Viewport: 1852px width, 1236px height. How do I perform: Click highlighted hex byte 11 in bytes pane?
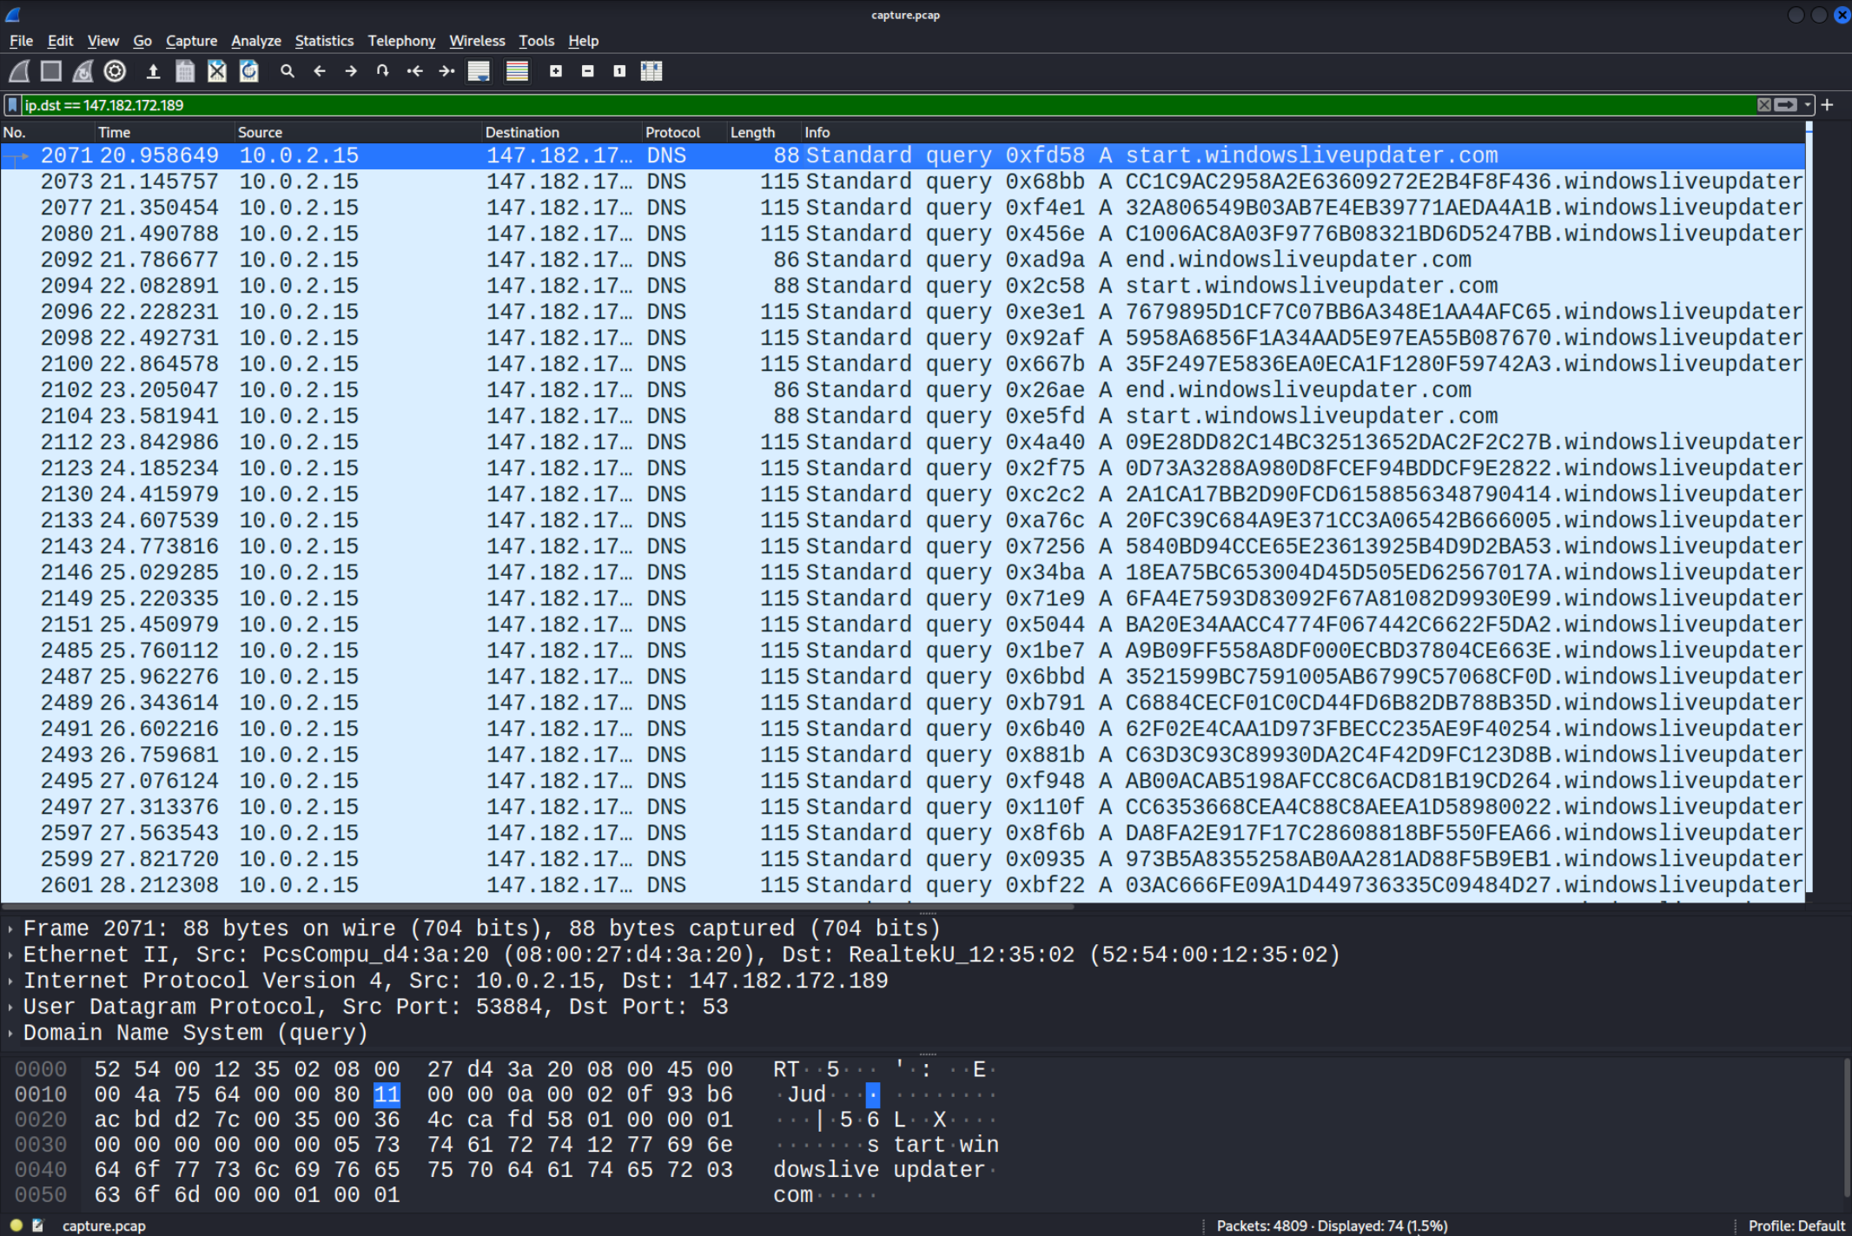tap(387, 1094)
